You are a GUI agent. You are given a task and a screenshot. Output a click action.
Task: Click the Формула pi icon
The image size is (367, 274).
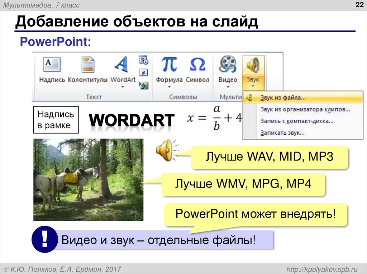pos(169,64)
